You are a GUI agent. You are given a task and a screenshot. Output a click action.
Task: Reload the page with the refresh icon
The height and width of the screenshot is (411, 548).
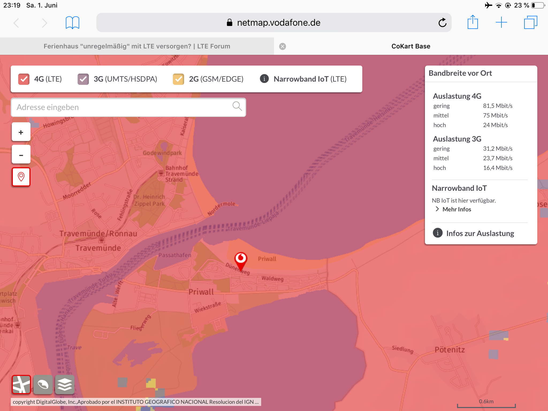(x=442, y=22)
